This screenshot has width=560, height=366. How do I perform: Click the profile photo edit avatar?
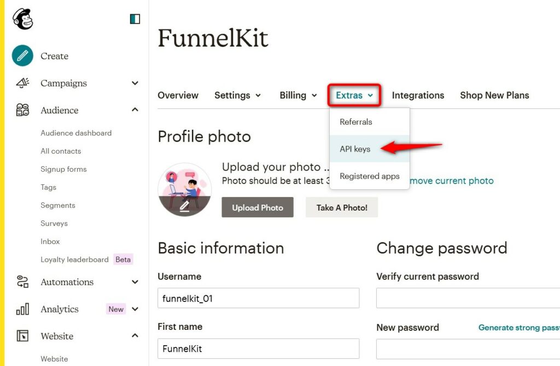click(x=185, y=190)
